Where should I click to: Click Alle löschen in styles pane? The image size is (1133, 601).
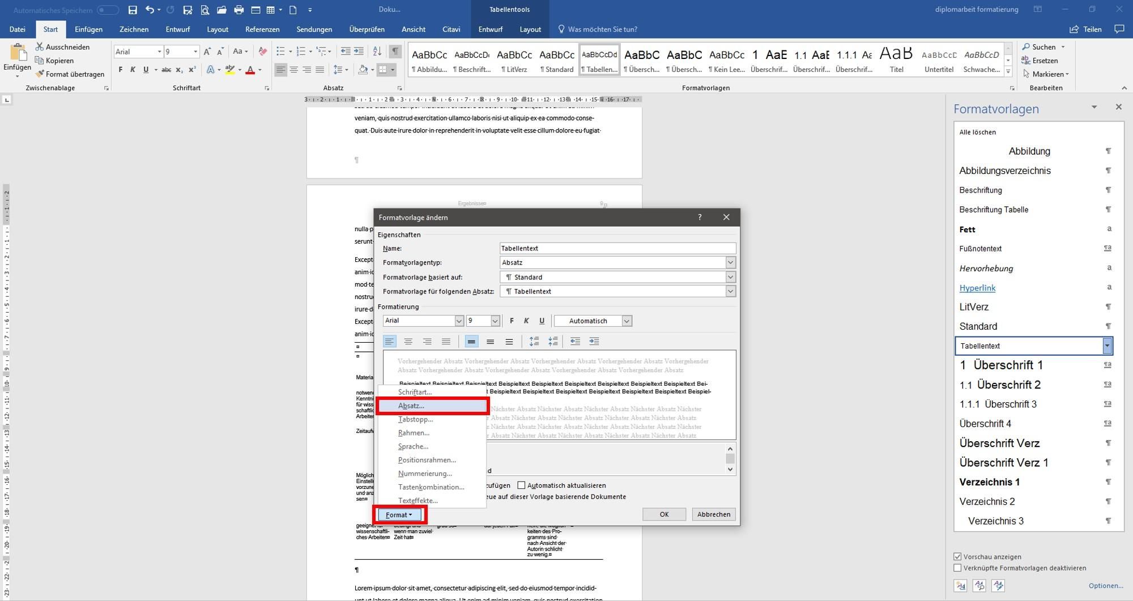coord(977,132)
